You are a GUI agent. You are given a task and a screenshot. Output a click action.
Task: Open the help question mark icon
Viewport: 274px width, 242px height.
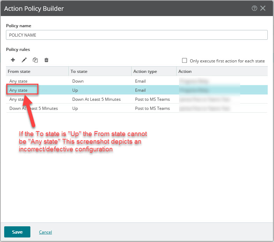click(x=254, y=8)
